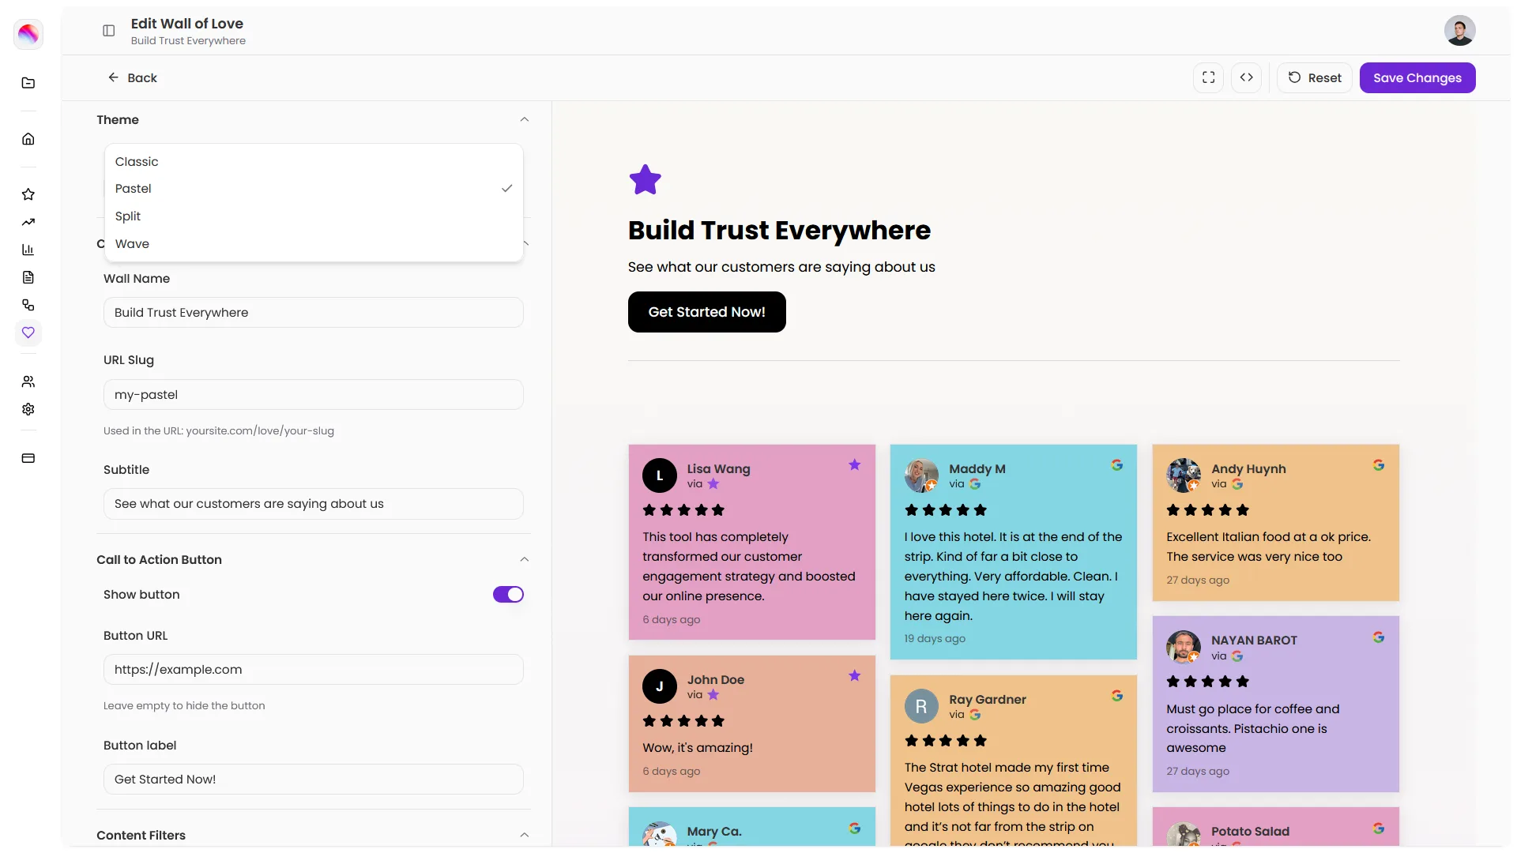Click the preview subtitle about customers

point(781,267)
